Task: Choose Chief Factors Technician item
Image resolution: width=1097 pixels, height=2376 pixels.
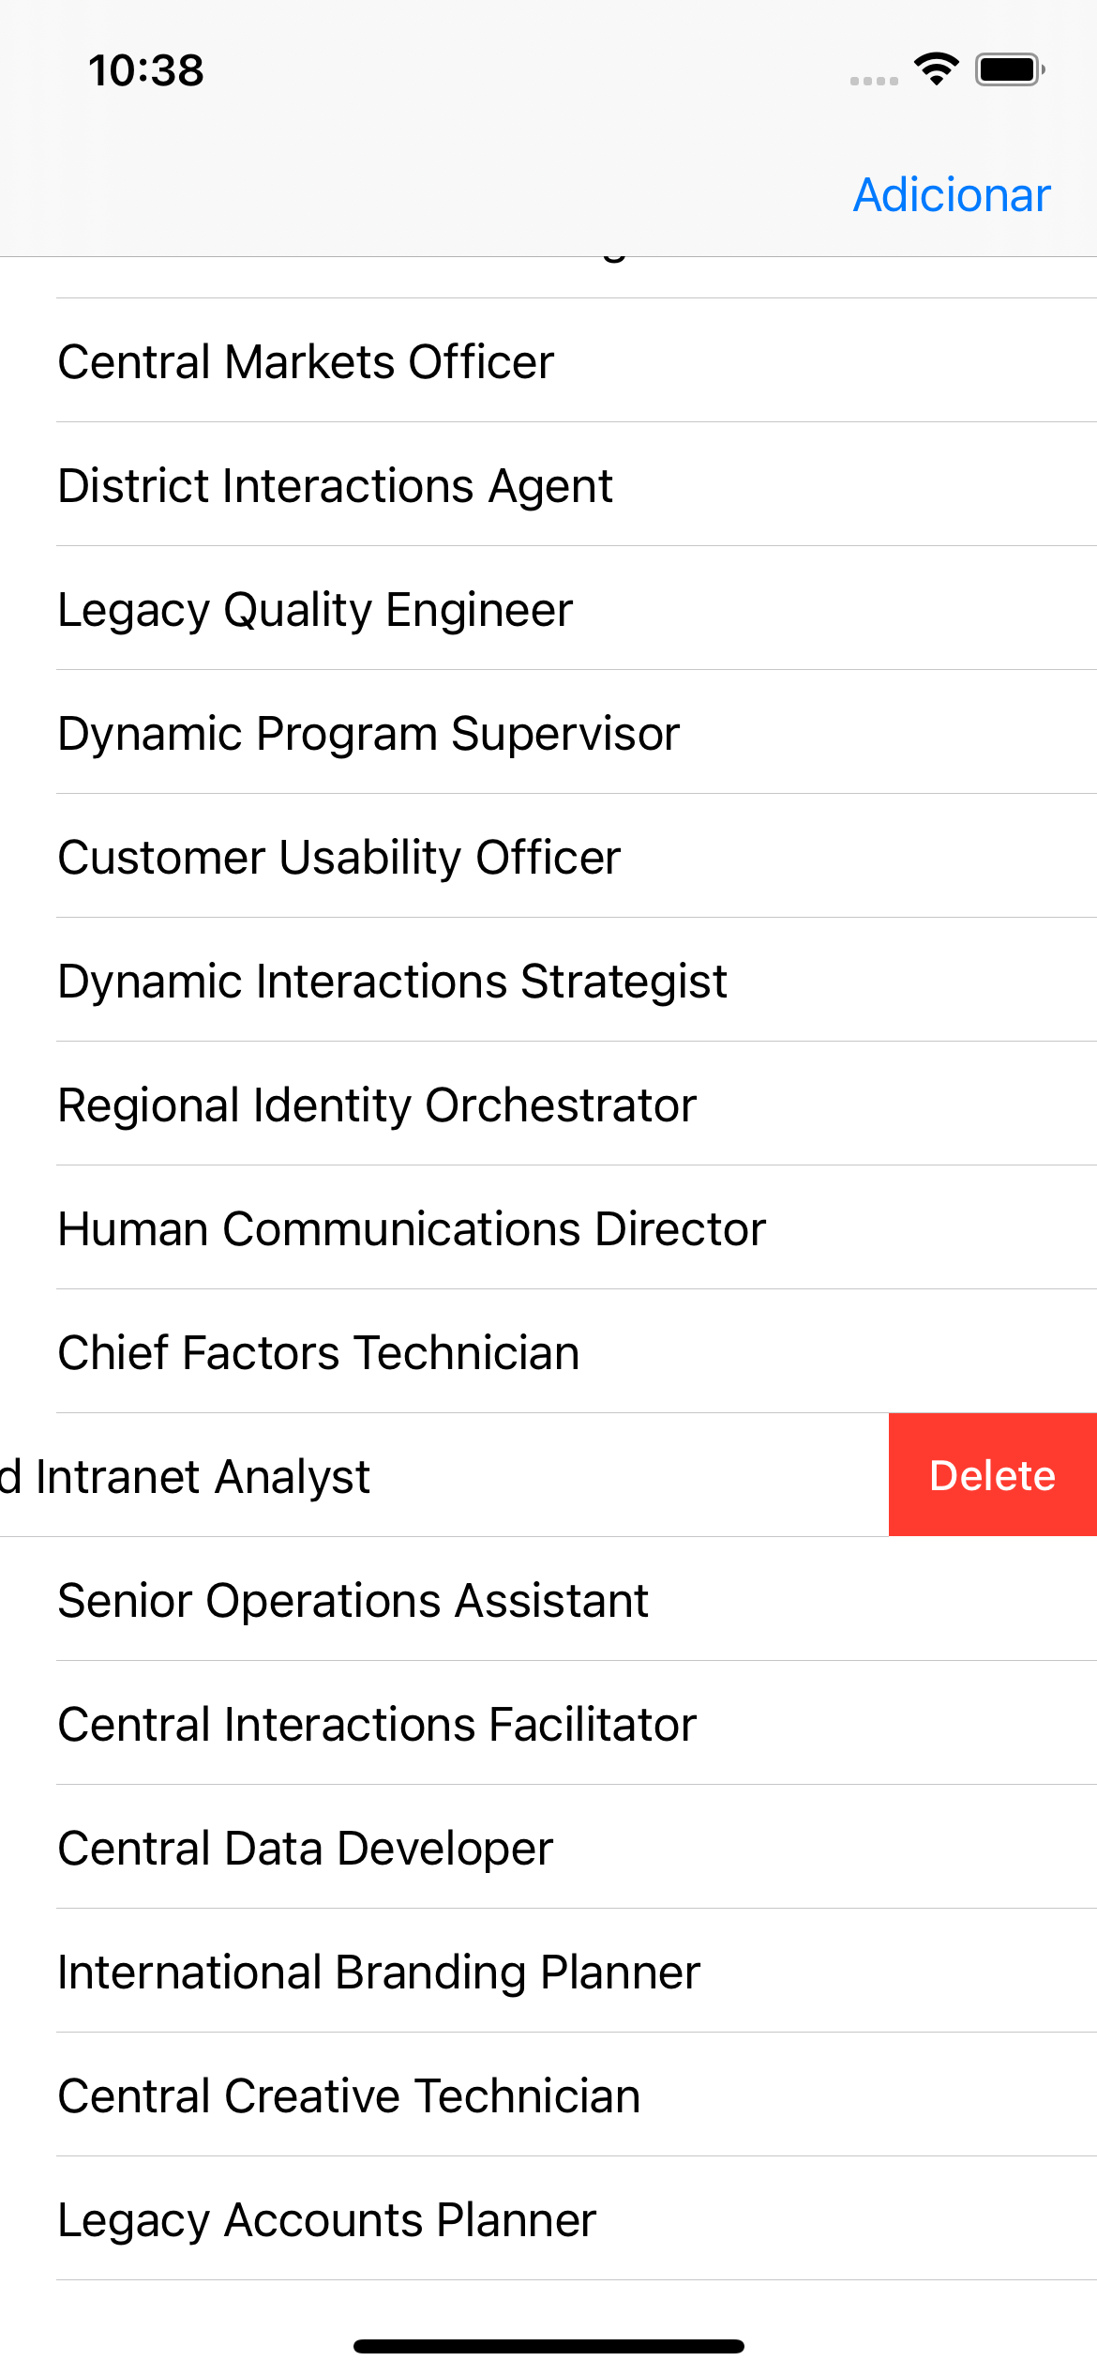Action: (548, 1352)
